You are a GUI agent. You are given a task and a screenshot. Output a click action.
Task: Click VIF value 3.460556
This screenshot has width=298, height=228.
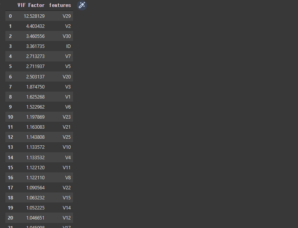click(x=35, y=36)
